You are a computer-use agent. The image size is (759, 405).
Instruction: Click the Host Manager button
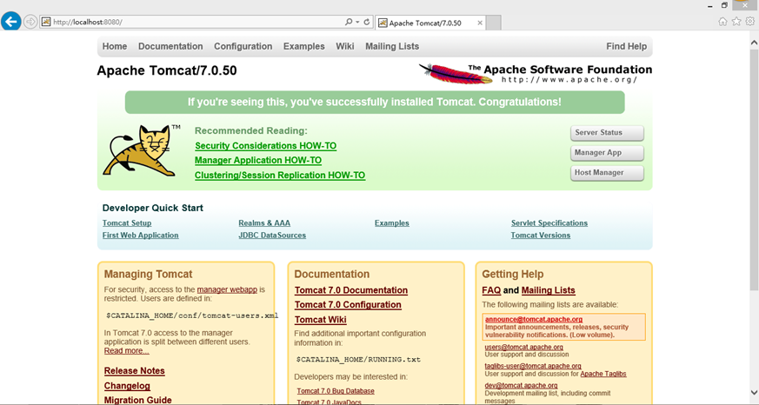click(607, 173)
